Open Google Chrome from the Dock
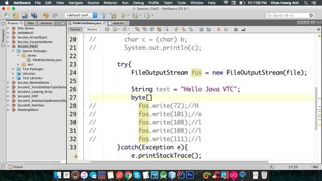 click(x=128, y=175)
